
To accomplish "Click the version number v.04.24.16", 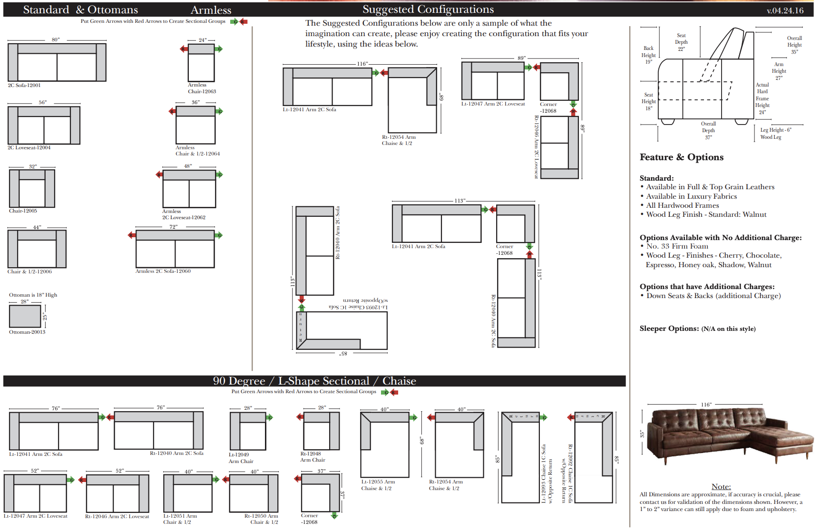I will [x=785, y=10].
